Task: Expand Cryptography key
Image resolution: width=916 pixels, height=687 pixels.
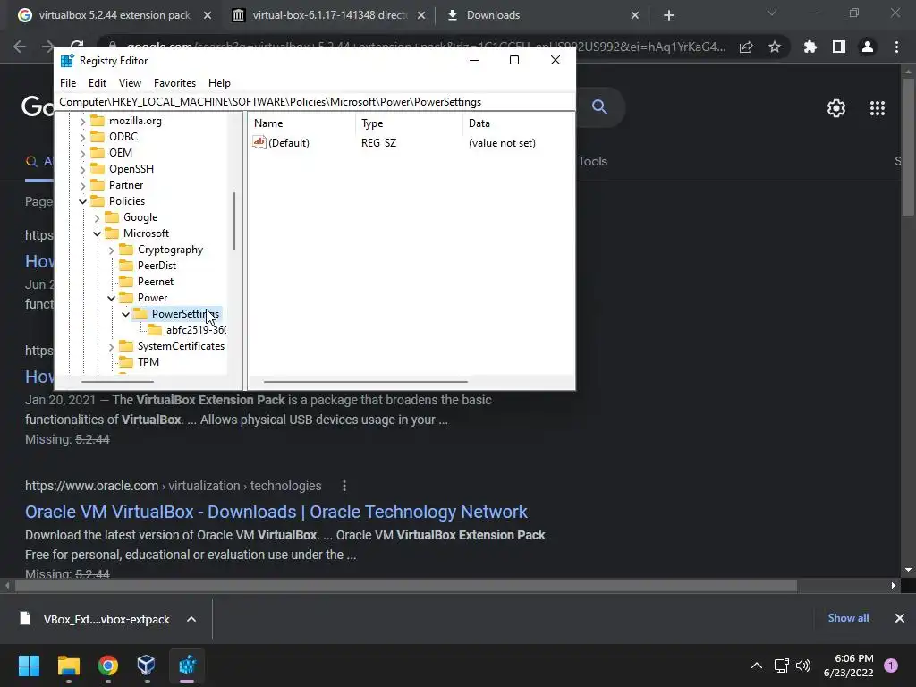Action: (x=111, y=250)
